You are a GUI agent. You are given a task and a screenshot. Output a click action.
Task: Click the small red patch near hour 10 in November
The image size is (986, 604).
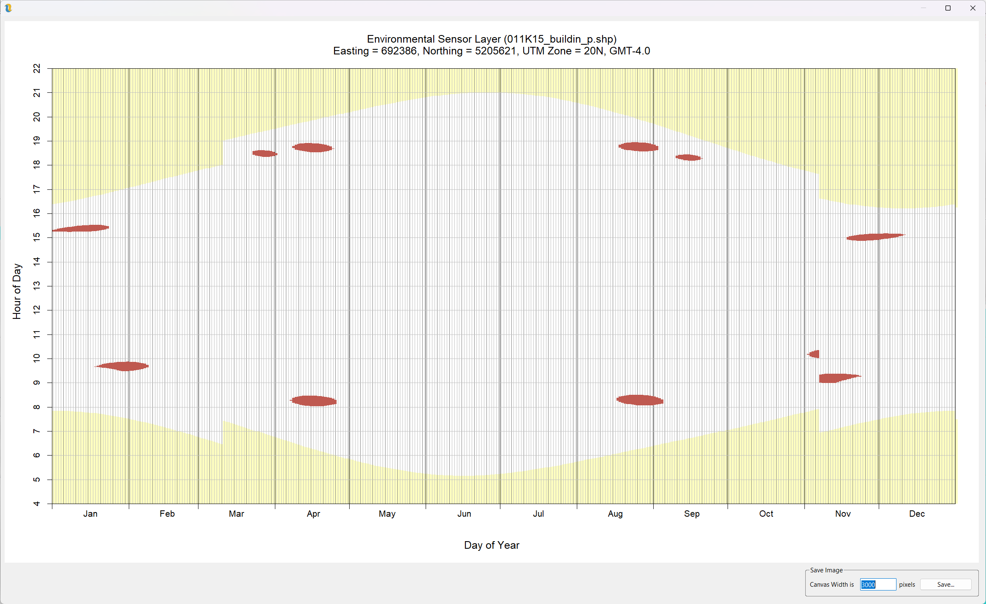815,354
